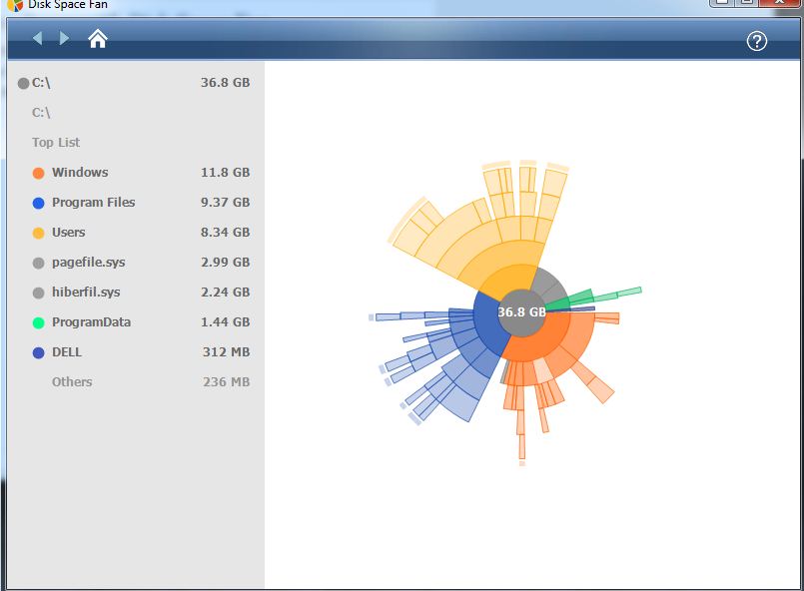Click the blue dot next to Program Files
804x591 pixels.
[39, 203]
